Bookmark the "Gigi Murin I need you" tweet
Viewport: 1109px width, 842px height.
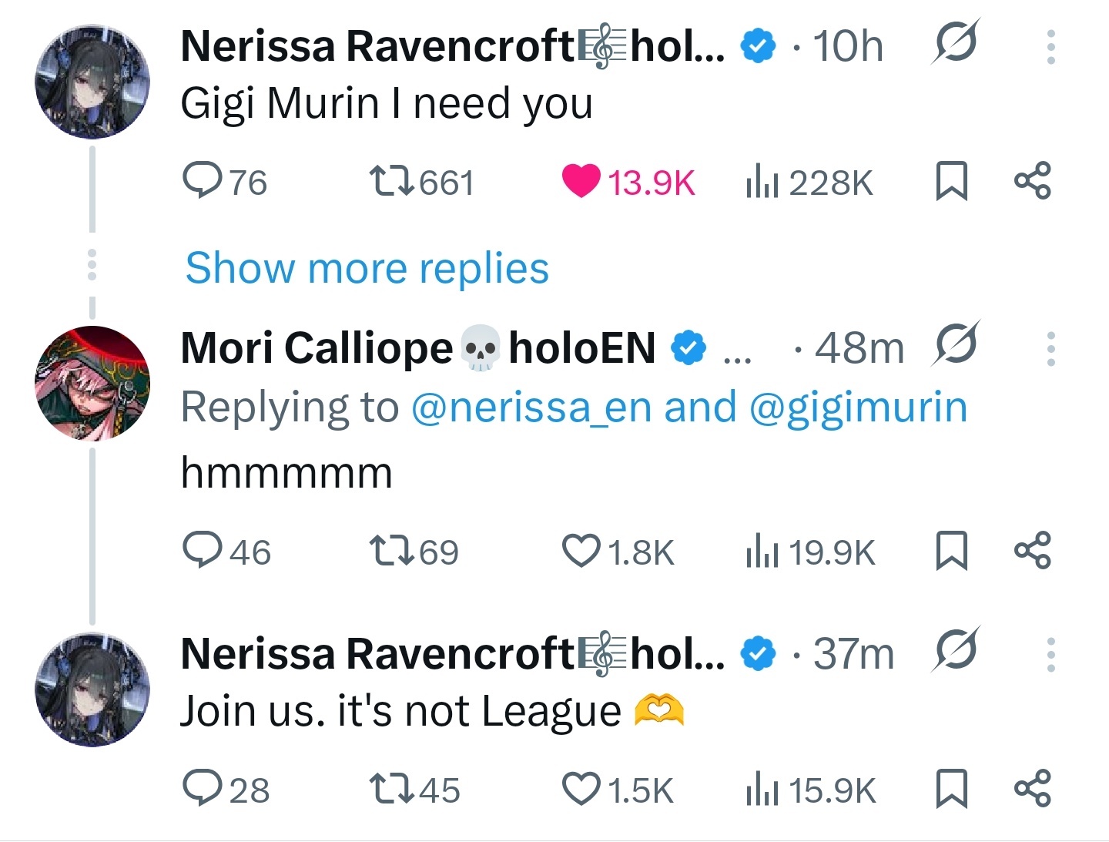click(x=951, y=181)
